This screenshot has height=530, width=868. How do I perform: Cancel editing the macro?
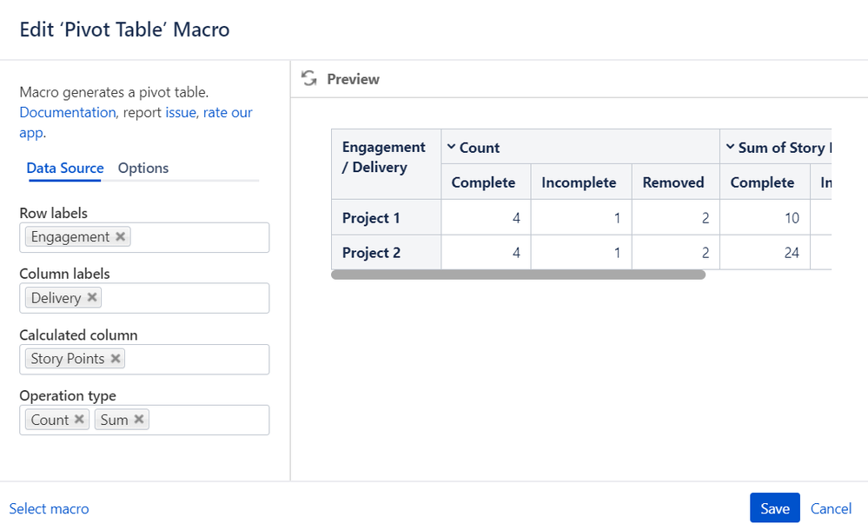click(x=831, y=508)
